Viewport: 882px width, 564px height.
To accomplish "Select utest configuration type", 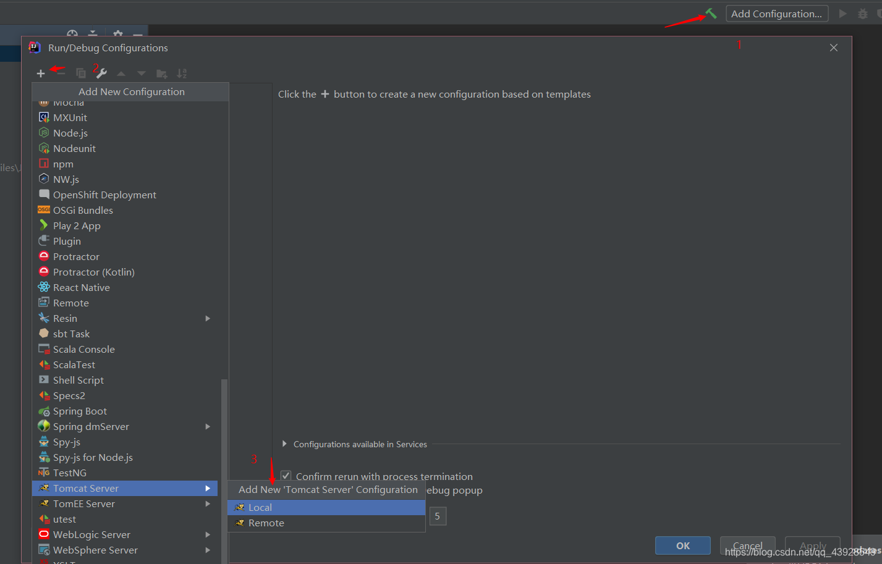I will [x=125, y=519].
